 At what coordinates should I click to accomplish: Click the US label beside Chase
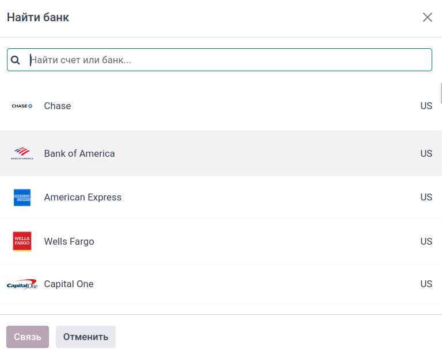click(x=426, y=106)
